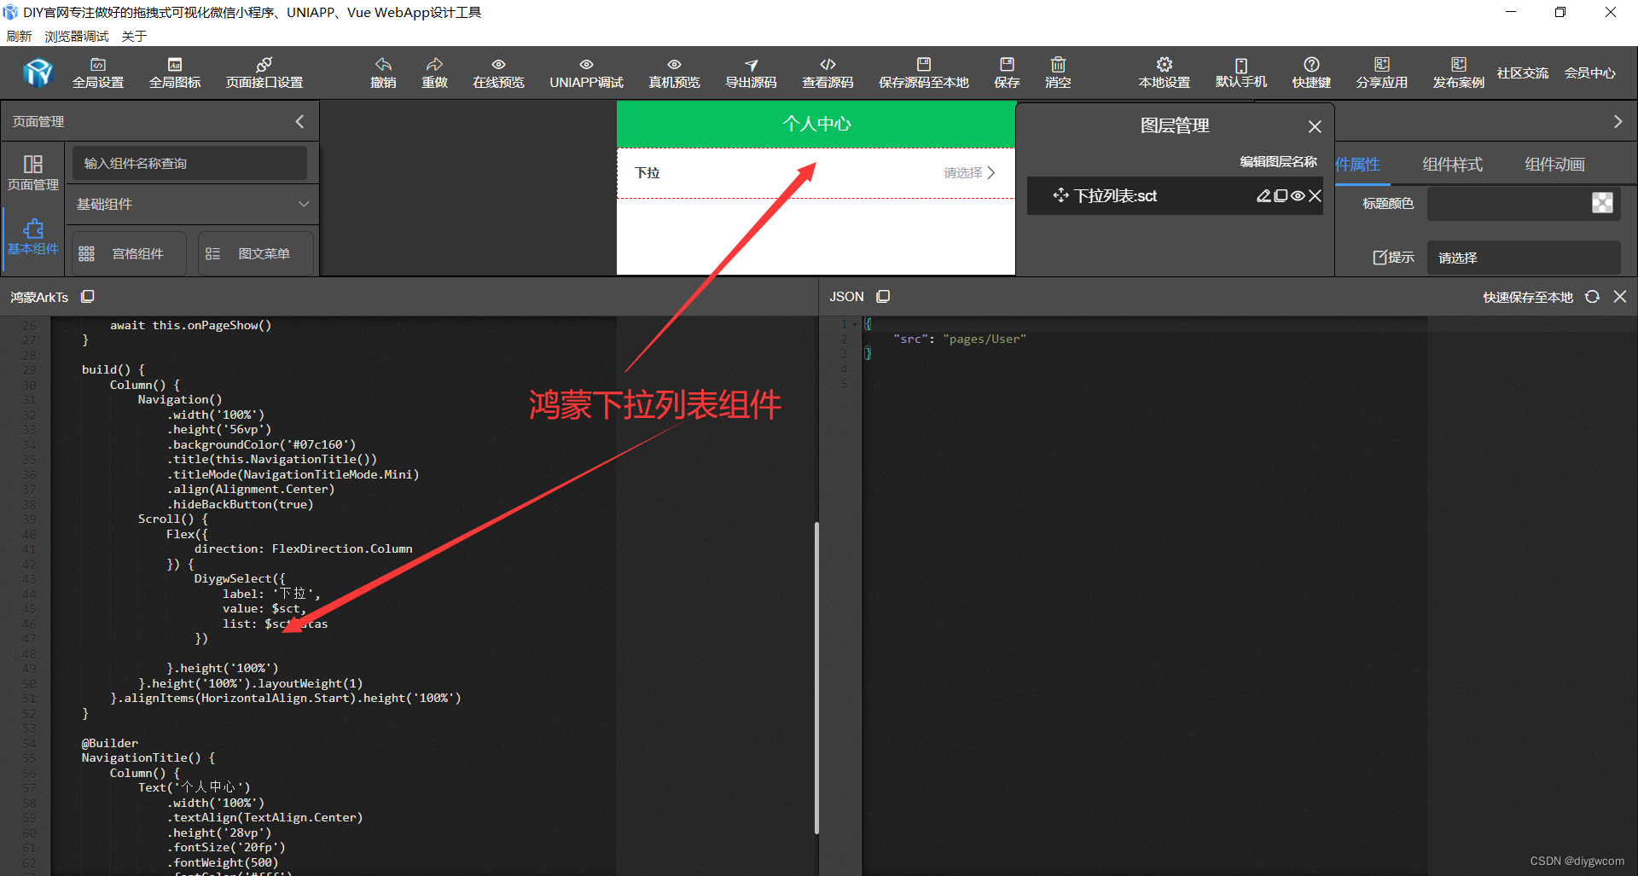Screen dimensions: 1638x876
Task: Clear the canvas with 清空 trash icon
Action: (1058, 73)
